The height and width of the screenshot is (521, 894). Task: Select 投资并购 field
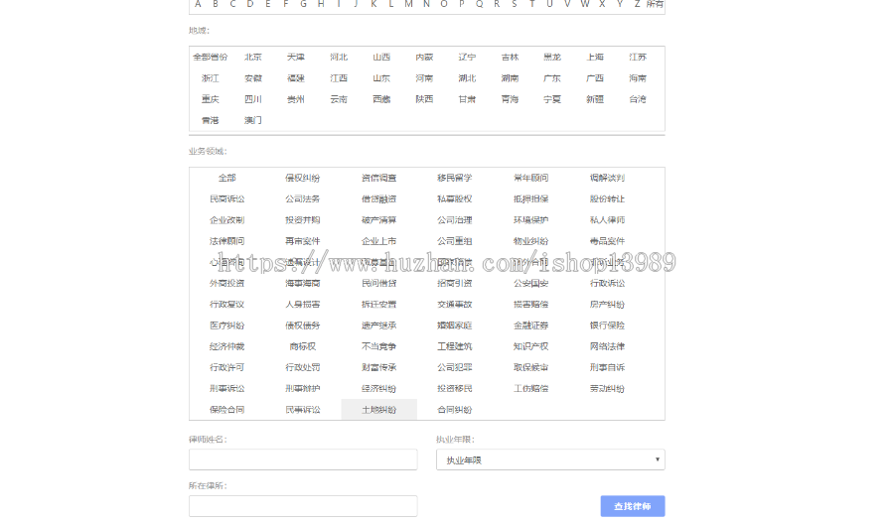click(x=303, y=219)
